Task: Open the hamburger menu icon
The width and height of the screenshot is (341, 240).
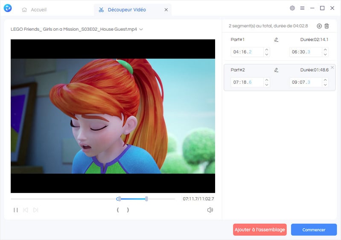Action: coord(302,8)
